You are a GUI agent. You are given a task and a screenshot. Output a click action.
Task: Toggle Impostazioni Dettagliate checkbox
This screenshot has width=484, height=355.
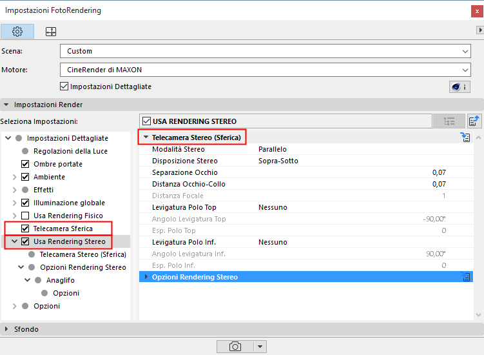click(64, 86)
